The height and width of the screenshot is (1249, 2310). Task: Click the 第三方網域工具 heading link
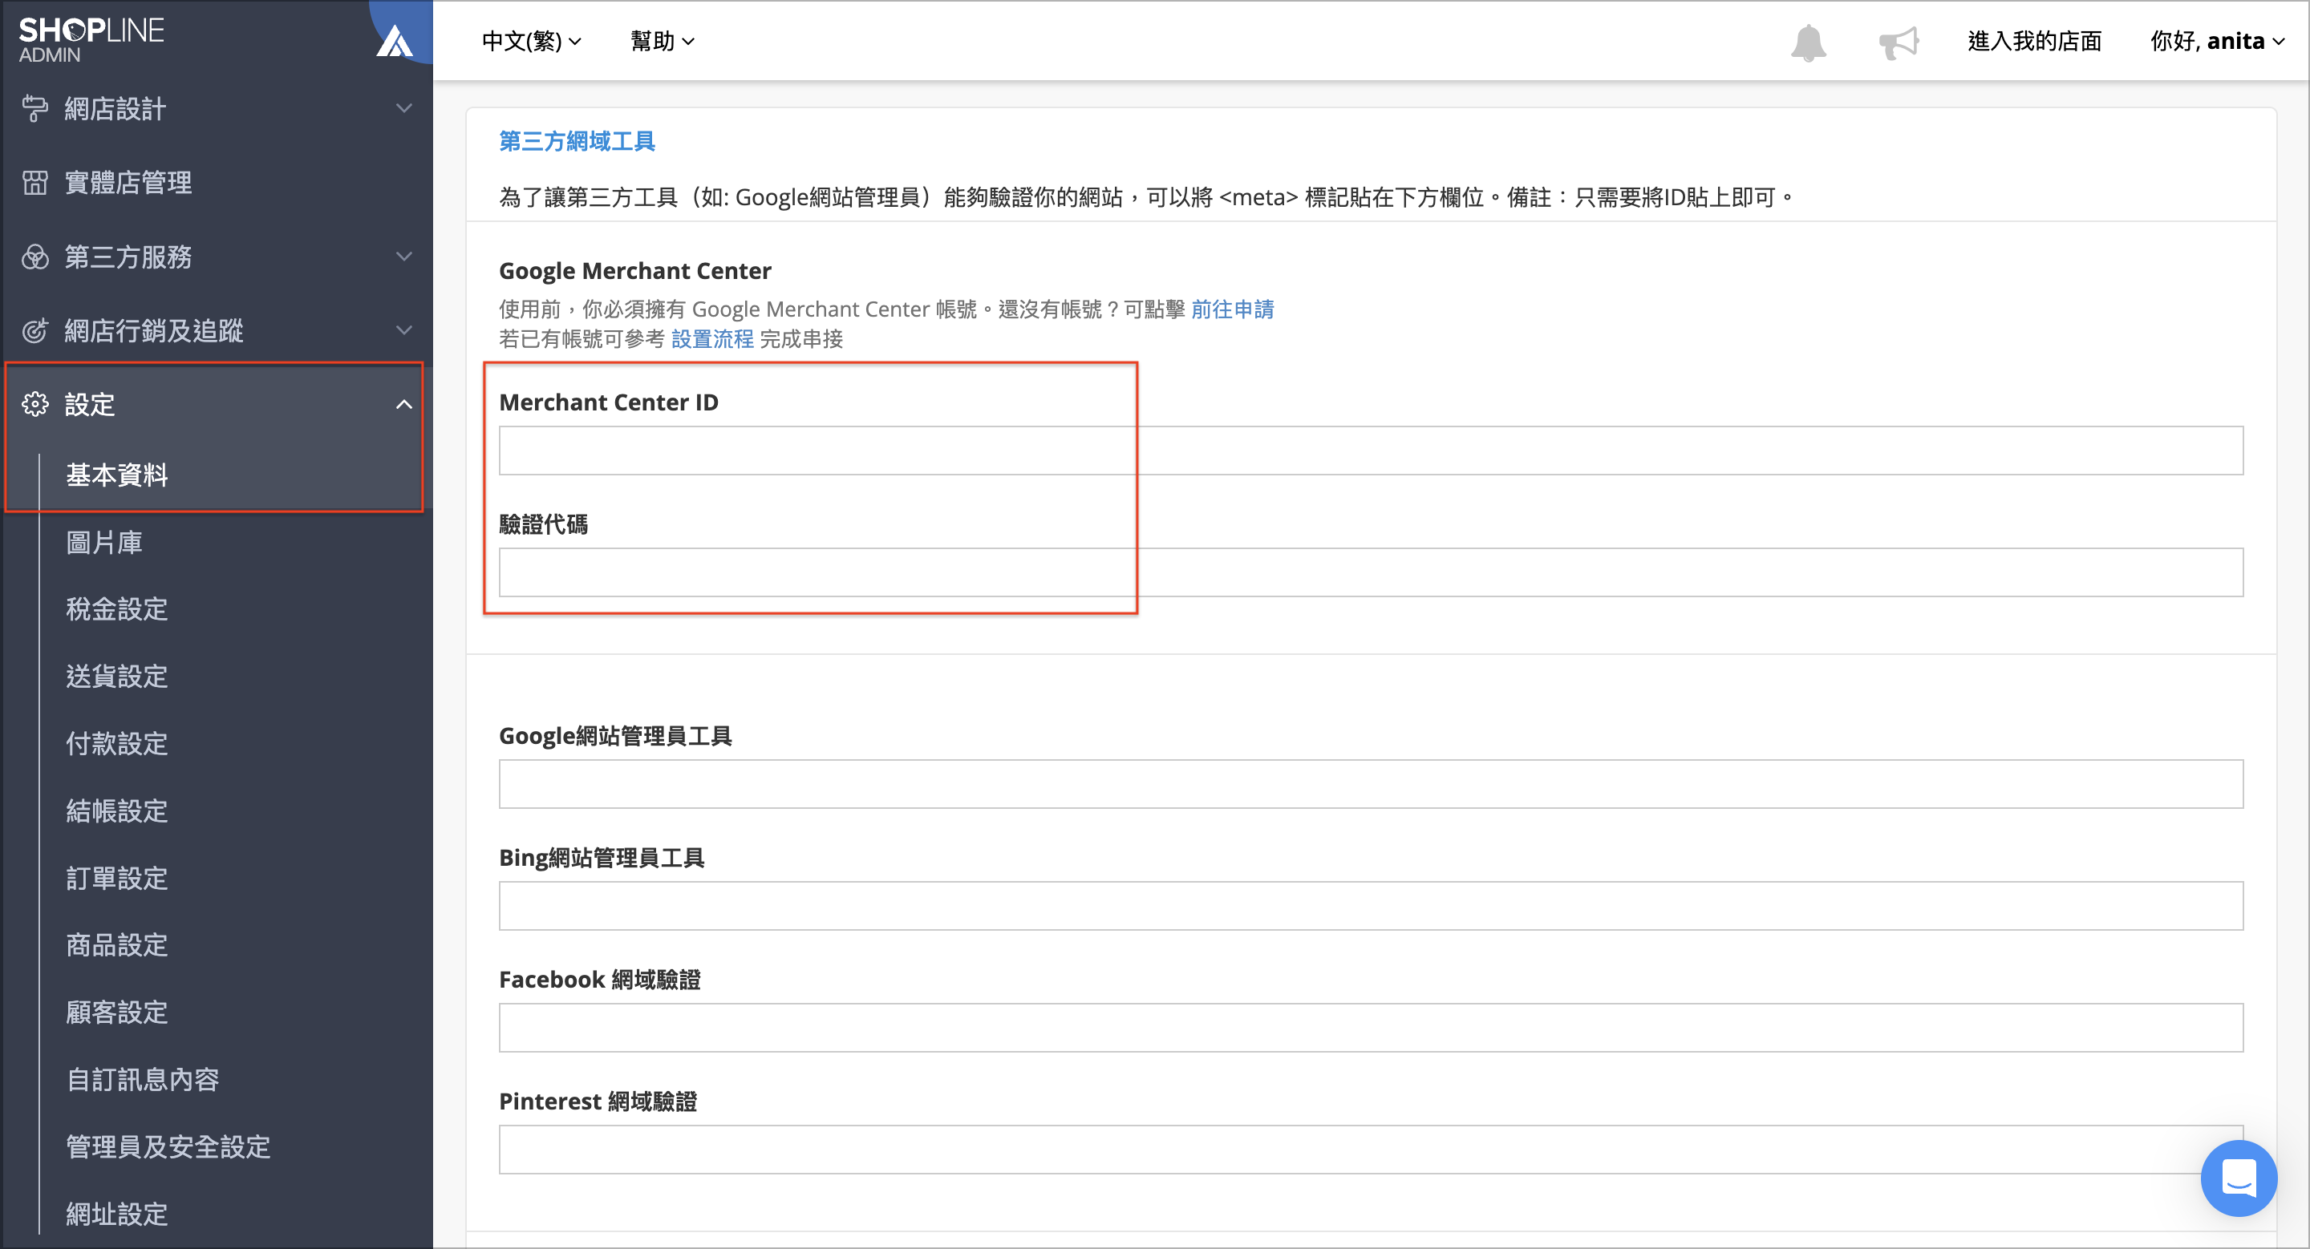[x=577, y=142]
